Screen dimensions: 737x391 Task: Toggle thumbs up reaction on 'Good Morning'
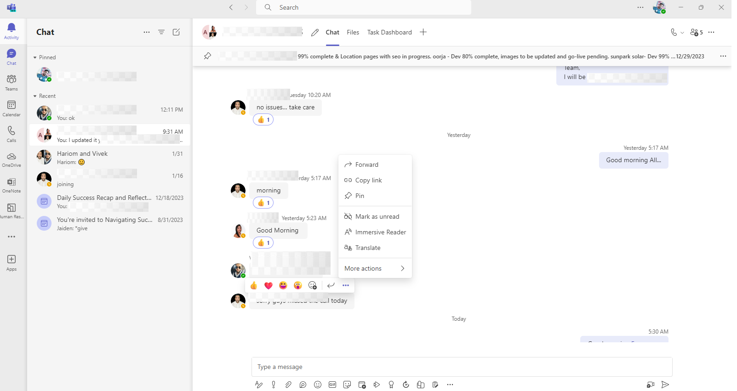[x=263, y=243]
